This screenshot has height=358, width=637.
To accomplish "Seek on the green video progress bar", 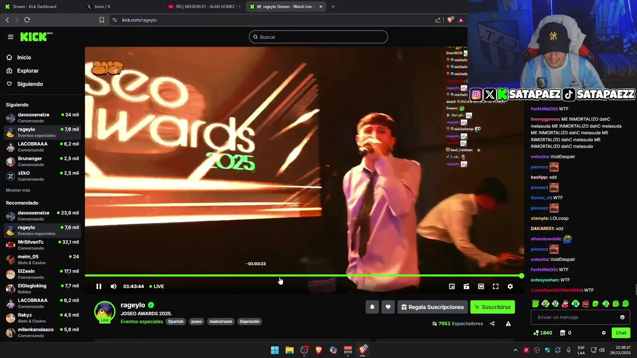I will click(x=303, y=275).
